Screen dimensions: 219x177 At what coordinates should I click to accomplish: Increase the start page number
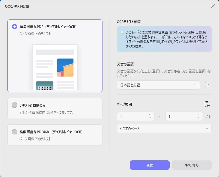(x=150, y=114)
